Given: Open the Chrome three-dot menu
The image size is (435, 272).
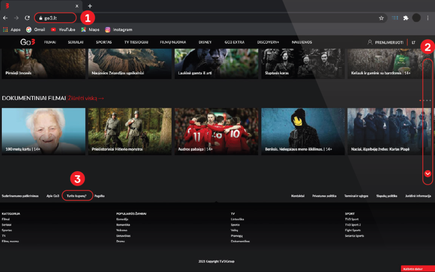Looking at the screenshot, I should [x=427, y=18].
